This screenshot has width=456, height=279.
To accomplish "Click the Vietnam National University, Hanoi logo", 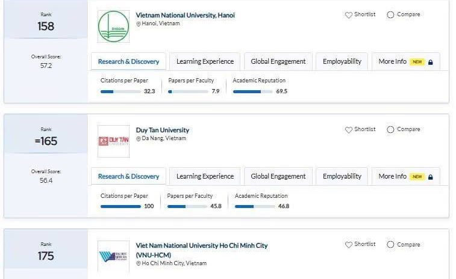I will coord(113,26).
